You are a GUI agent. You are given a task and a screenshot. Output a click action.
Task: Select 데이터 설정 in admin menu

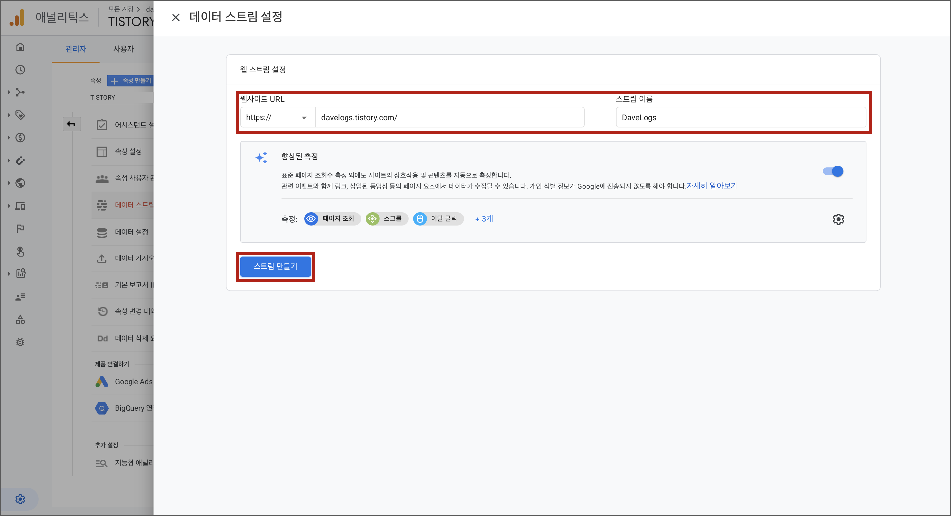click(131, 232)
